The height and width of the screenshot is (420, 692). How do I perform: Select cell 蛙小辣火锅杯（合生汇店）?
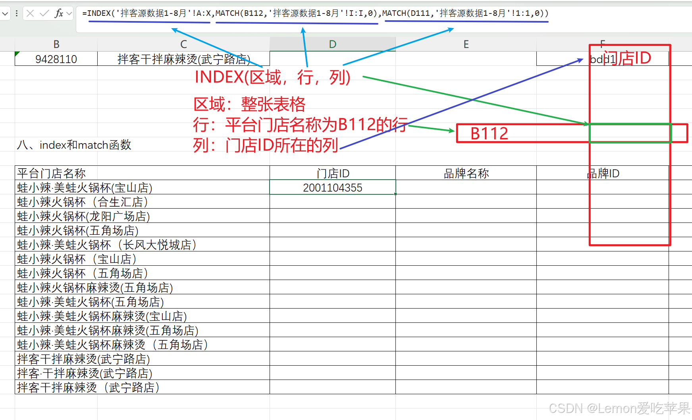[x=142, y=201]
